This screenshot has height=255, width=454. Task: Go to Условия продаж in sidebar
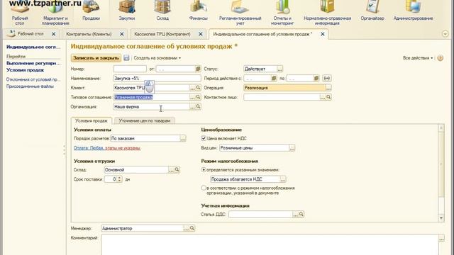pos(26,70)
